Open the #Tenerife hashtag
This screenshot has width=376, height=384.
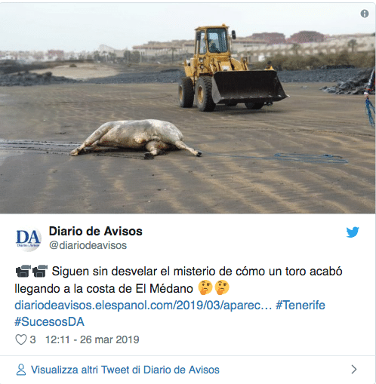300,306
